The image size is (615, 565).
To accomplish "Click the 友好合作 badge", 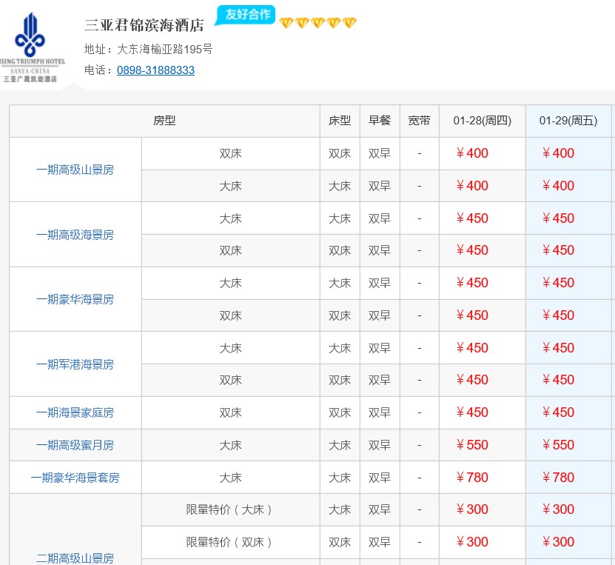I will 246,15.
